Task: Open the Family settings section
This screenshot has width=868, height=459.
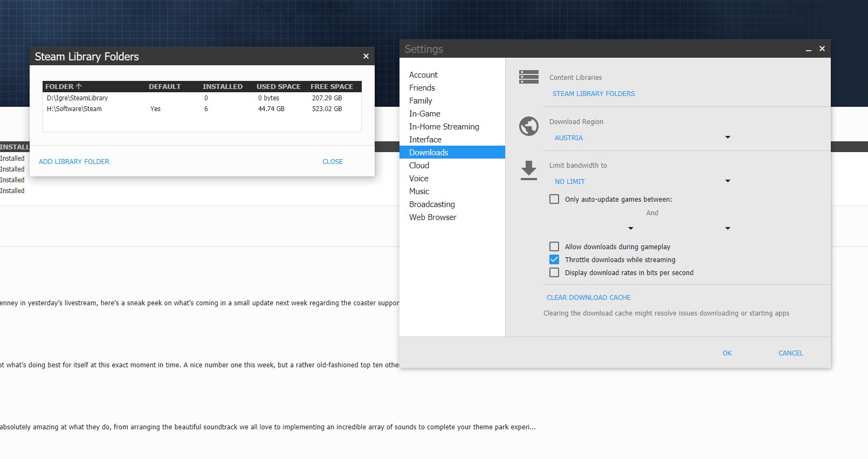Action: (452, 101)
